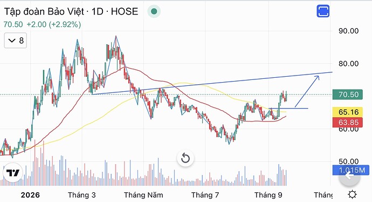
Task: Open chart settings gear icon
Action: point(352,194)
